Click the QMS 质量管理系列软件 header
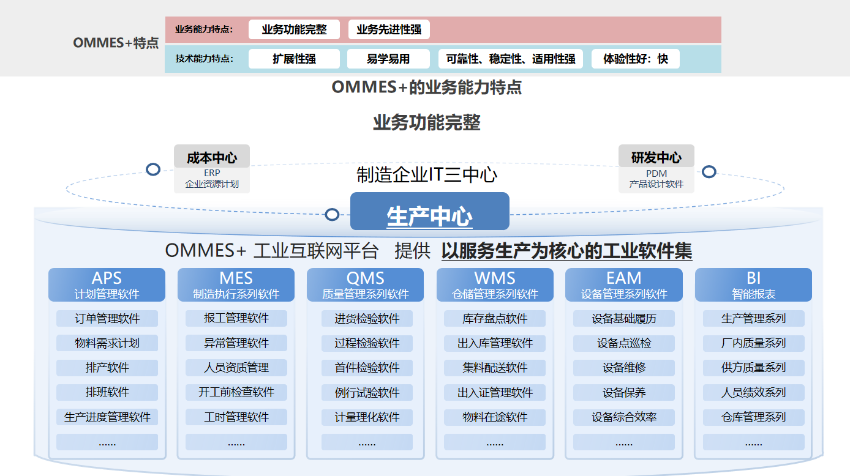The height and width of the screenshot is (476, 850). pyautogui.click(x=366, y=285)
